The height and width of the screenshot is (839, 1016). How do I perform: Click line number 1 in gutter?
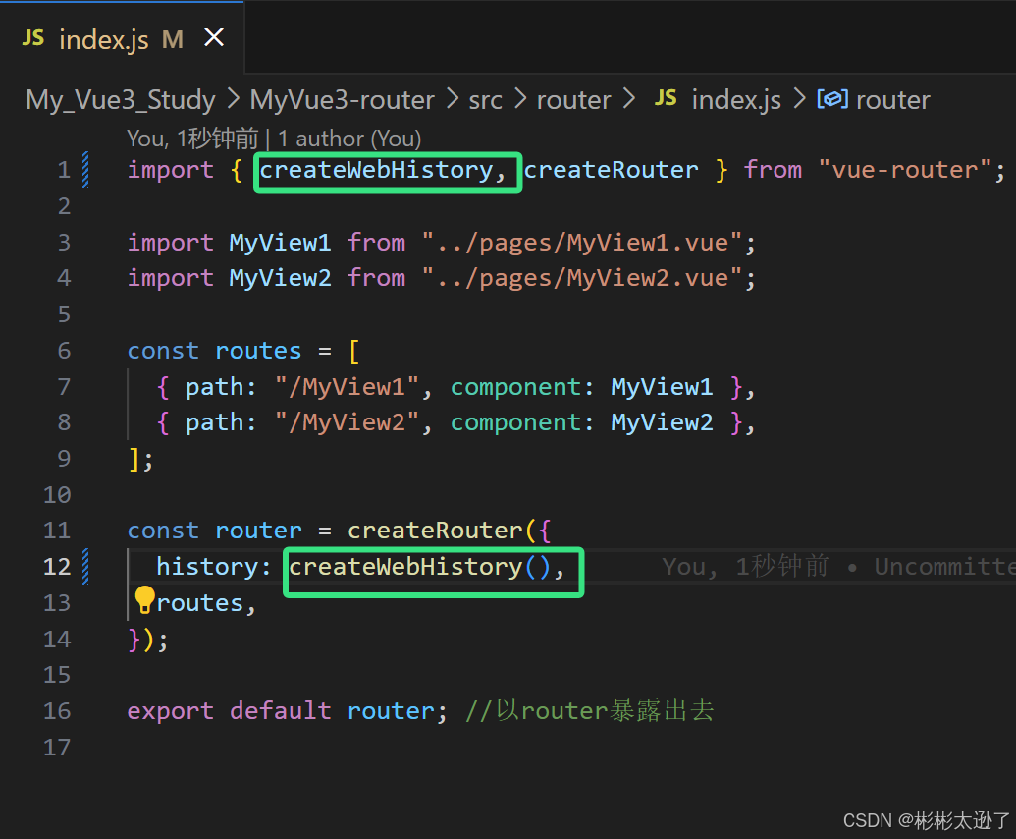(64, 171)
